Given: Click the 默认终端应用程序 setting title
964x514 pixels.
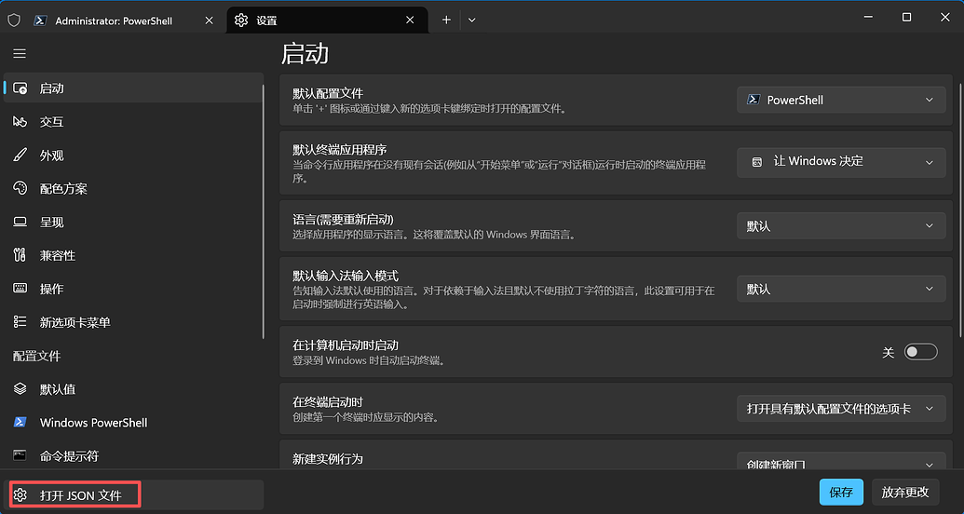Looking at the screenshot, I should (x=339, y=150).
